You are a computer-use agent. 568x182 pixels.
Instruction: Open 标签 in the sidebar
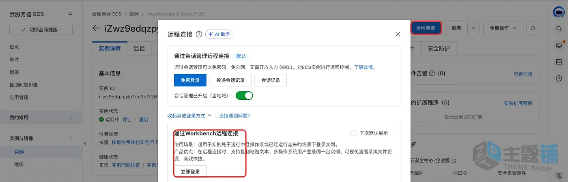point(14,72)
